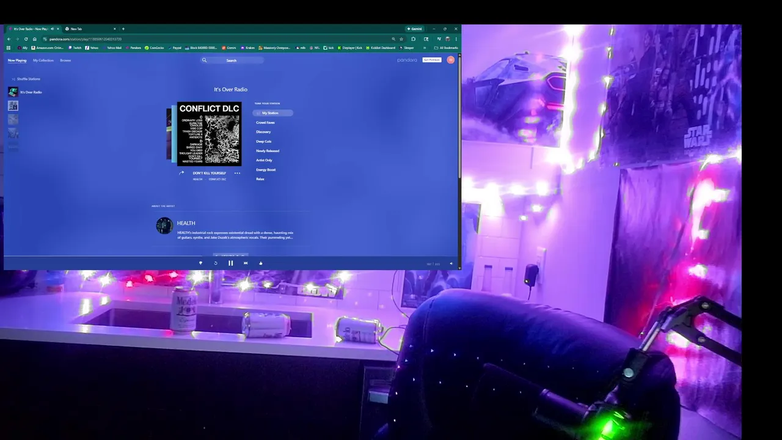
Task: Open the CoinGecko bookmark
Action: pyautogui.click(x=154, y=48)
